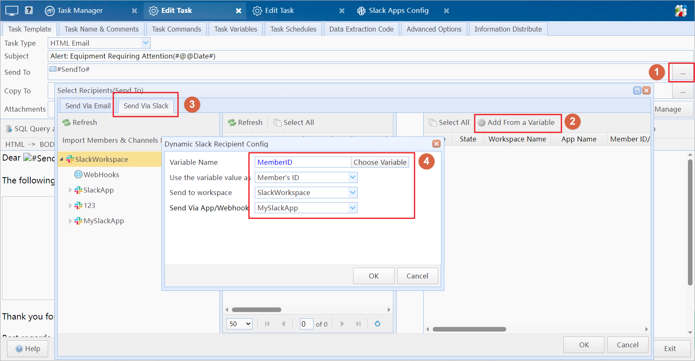Click the email body vertical scrollbar
Screen dimensions: 695x361
point(690,222)
